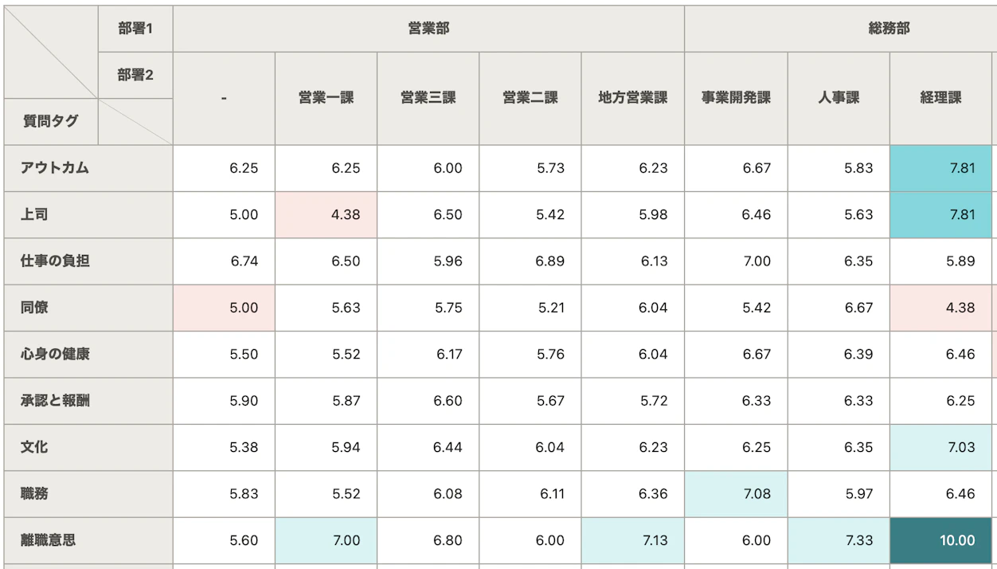Click the 仕事の負担 row label
997x569 pixels.
click(55, 261)
